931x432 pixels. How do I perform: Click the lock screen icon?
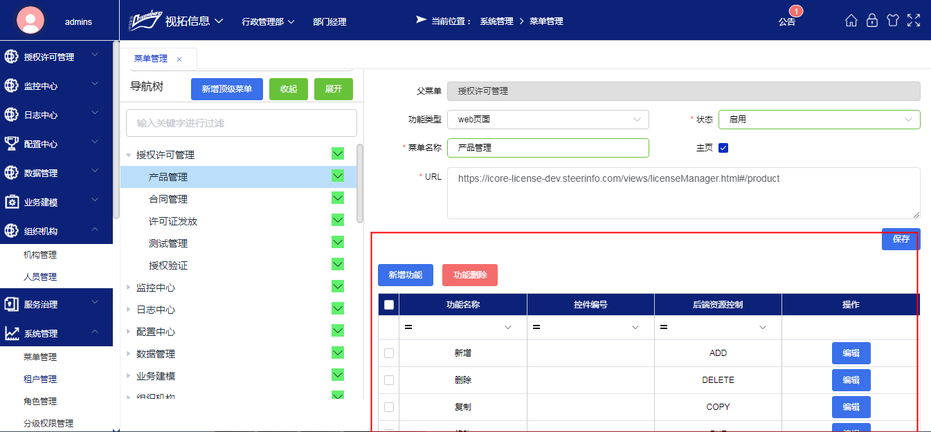click(x=872, y=21)
